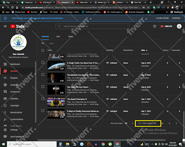The image size is (185, 147).
Task: Open the hamburger menu in YouTube Studio
Action: pyautogui.click(x=5, y=26)
